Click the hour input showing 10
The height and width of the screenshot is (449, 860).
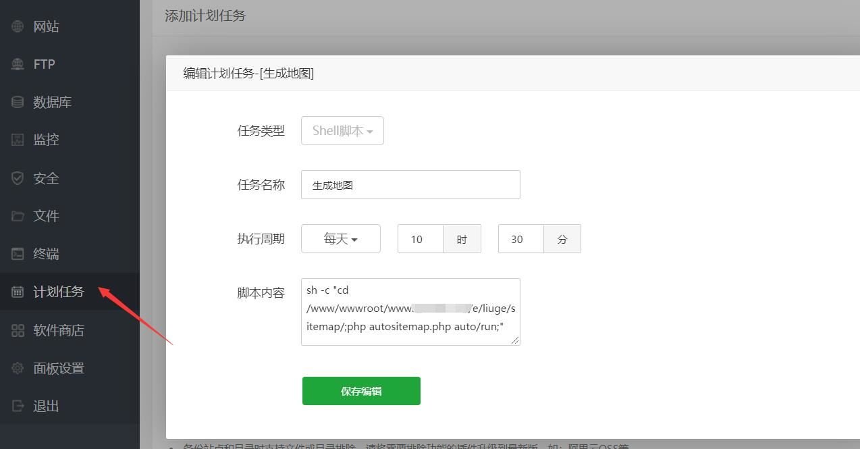pyautogui.click(x=421, y=239)
